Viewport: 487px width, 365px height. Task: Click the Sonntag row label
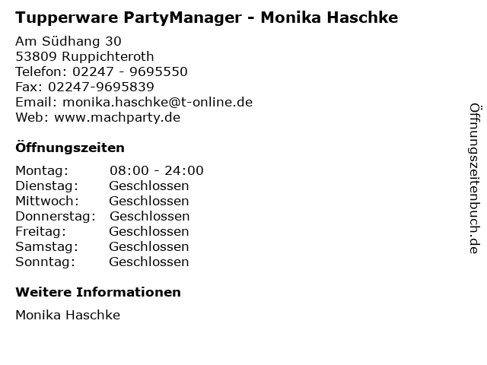click(x=46, y=262)
